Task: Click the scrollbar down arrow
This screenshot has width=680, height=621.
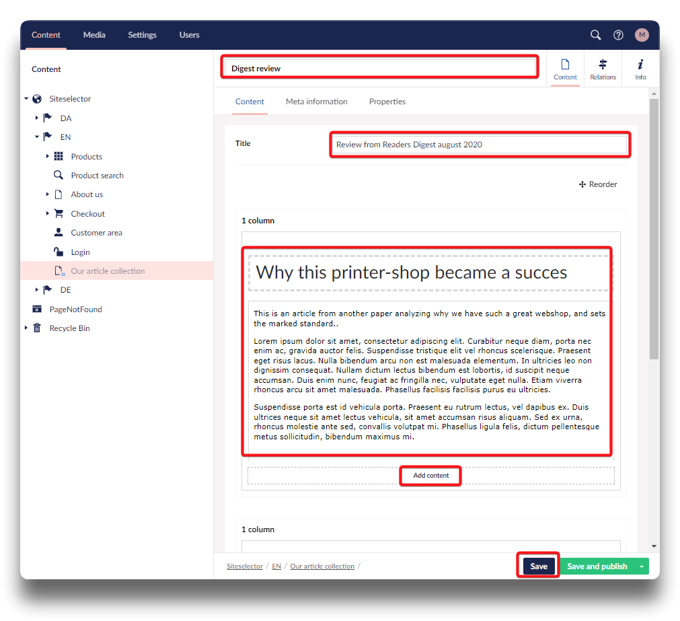Action: [x=654, y=546]
